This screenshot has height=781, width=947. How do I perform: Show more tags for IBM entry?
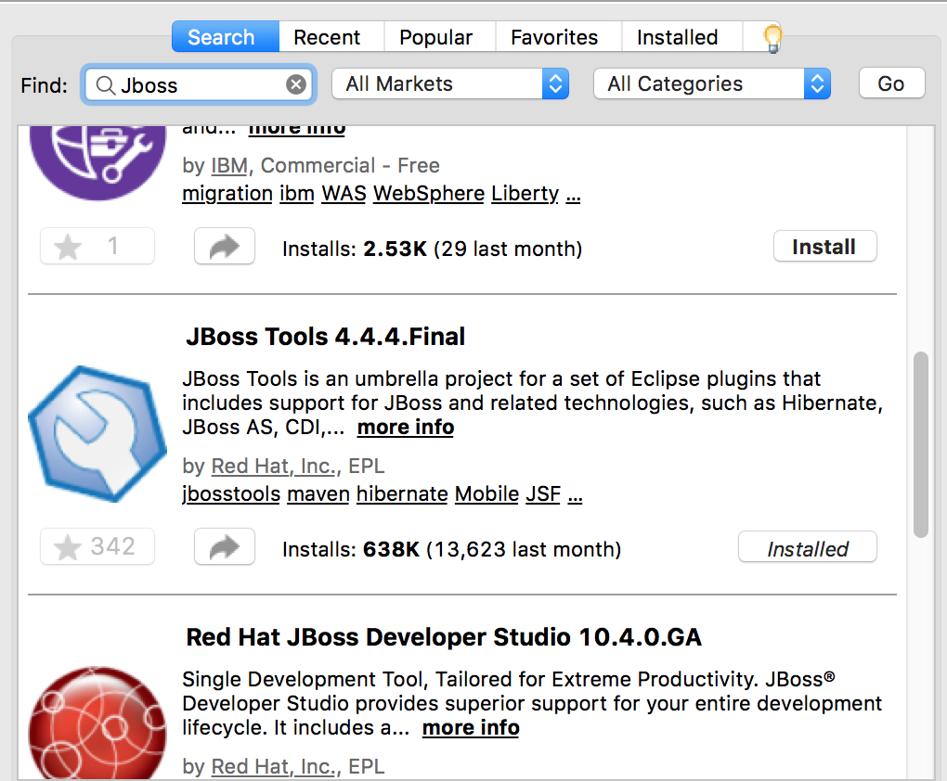click(573, 195)
